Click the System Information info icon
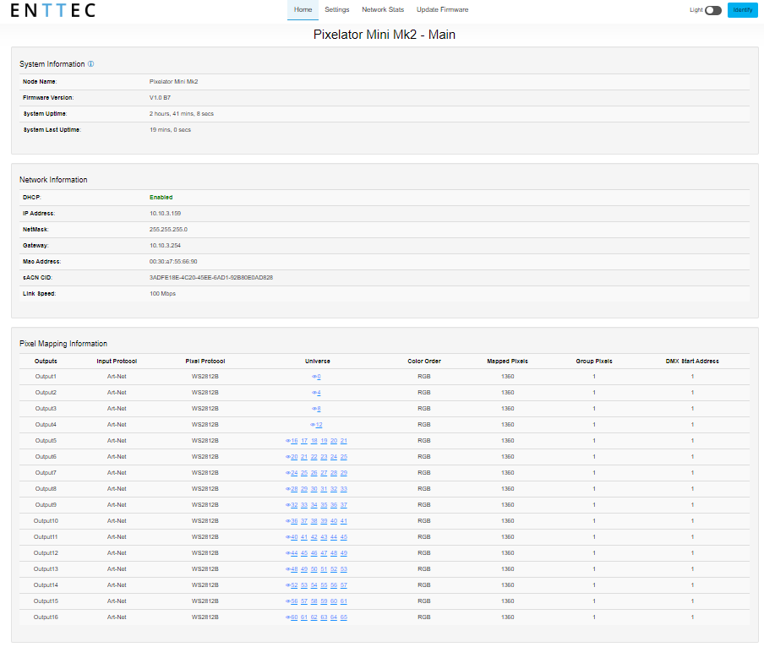 90,64
